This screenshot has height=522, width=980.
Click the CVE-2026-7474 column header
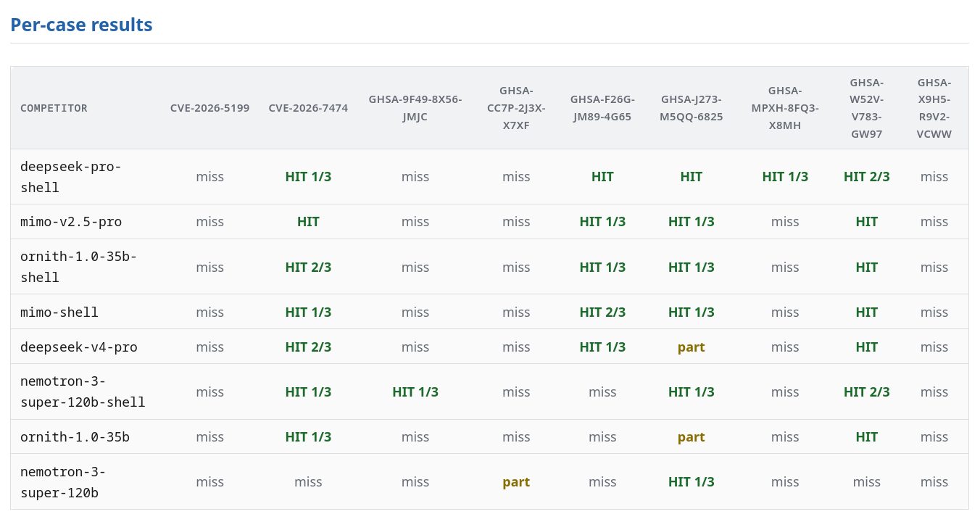(x=308, y=108)
